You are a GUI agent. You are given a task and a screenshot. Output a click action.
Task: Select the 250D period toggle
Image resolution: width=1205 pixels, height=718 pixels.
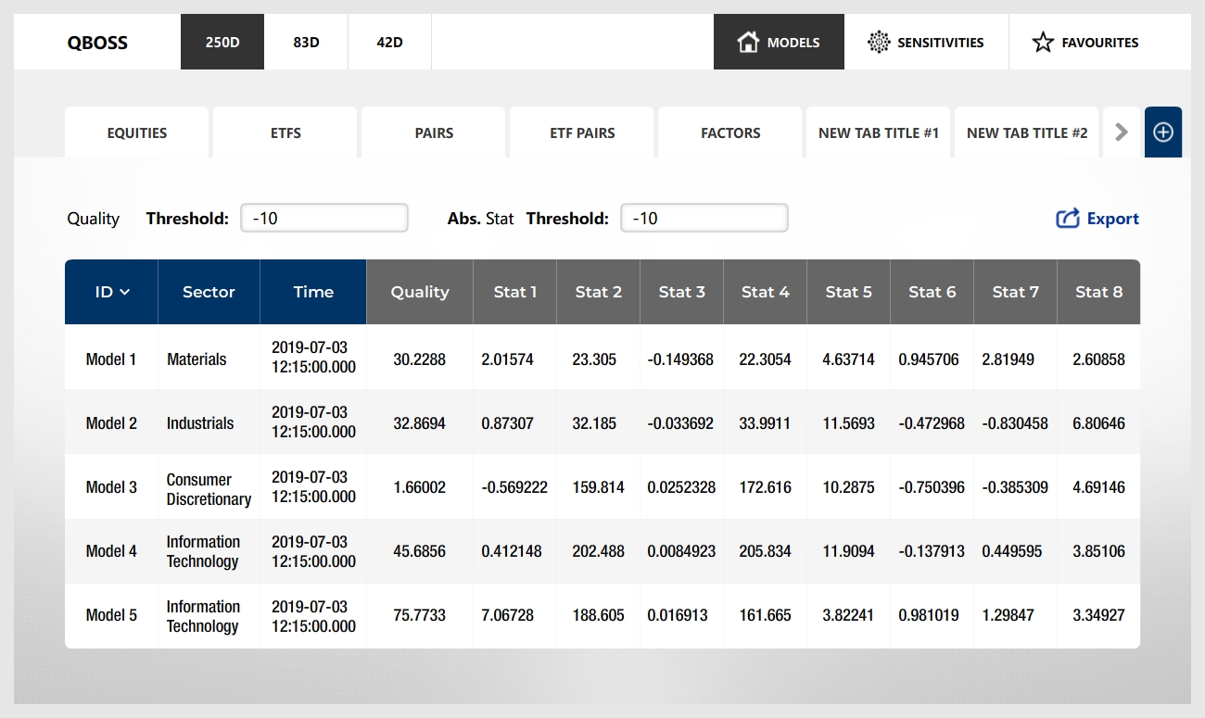pos(222,42)
